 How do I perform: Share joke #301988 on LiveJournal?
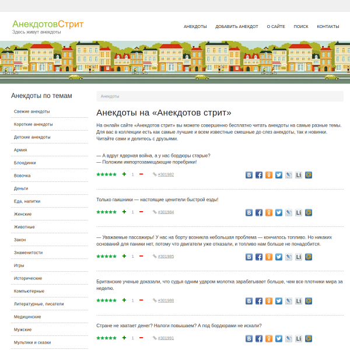click(x=289, y=301)
